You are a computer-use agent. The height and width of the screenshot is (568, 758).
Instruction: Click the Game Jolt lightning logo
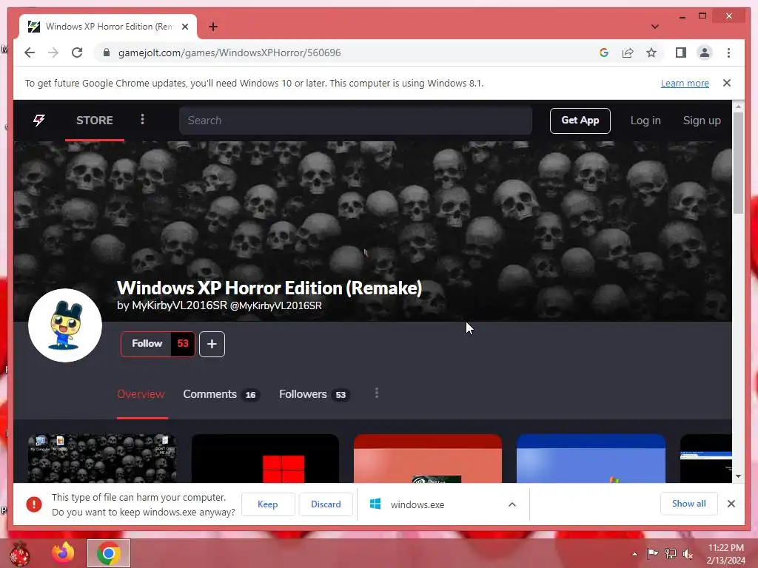pyautogui.click(x=39, y=121)
